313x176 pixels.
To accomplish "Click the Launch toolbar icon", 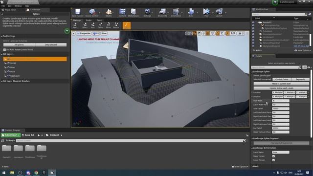I will tap(219, 13).
